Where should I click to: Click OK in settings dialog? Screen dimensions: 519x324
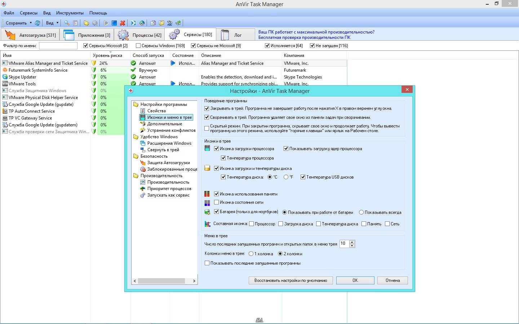pyautogui.click(x=355, y=280)
